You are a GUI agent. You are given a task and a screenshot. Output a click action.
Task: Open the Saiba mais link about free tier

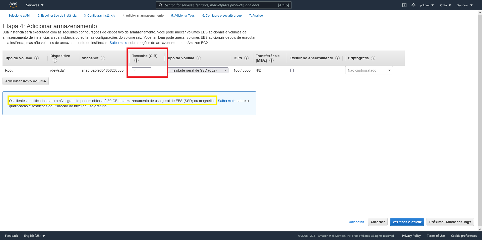pyautogui.click(x=226, y=101)
